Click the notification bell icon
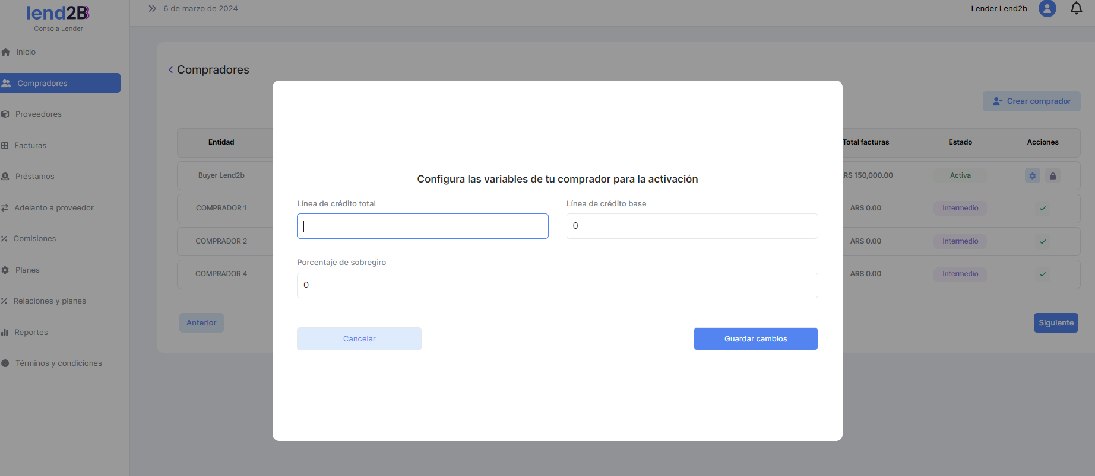The width and height of the screenshot is (1095, 476). [1076, 8]
